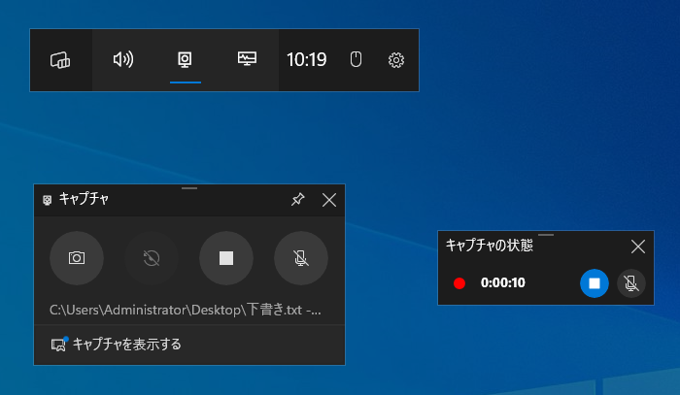This screenshot has height=395, width=680.
Task: Toggle the Capture widget icon in top bar
Action: [x=185, y=60]
